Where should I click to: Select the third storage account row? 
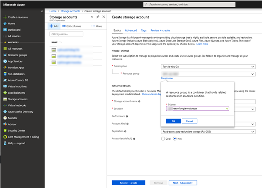click(x=76, y=63)
